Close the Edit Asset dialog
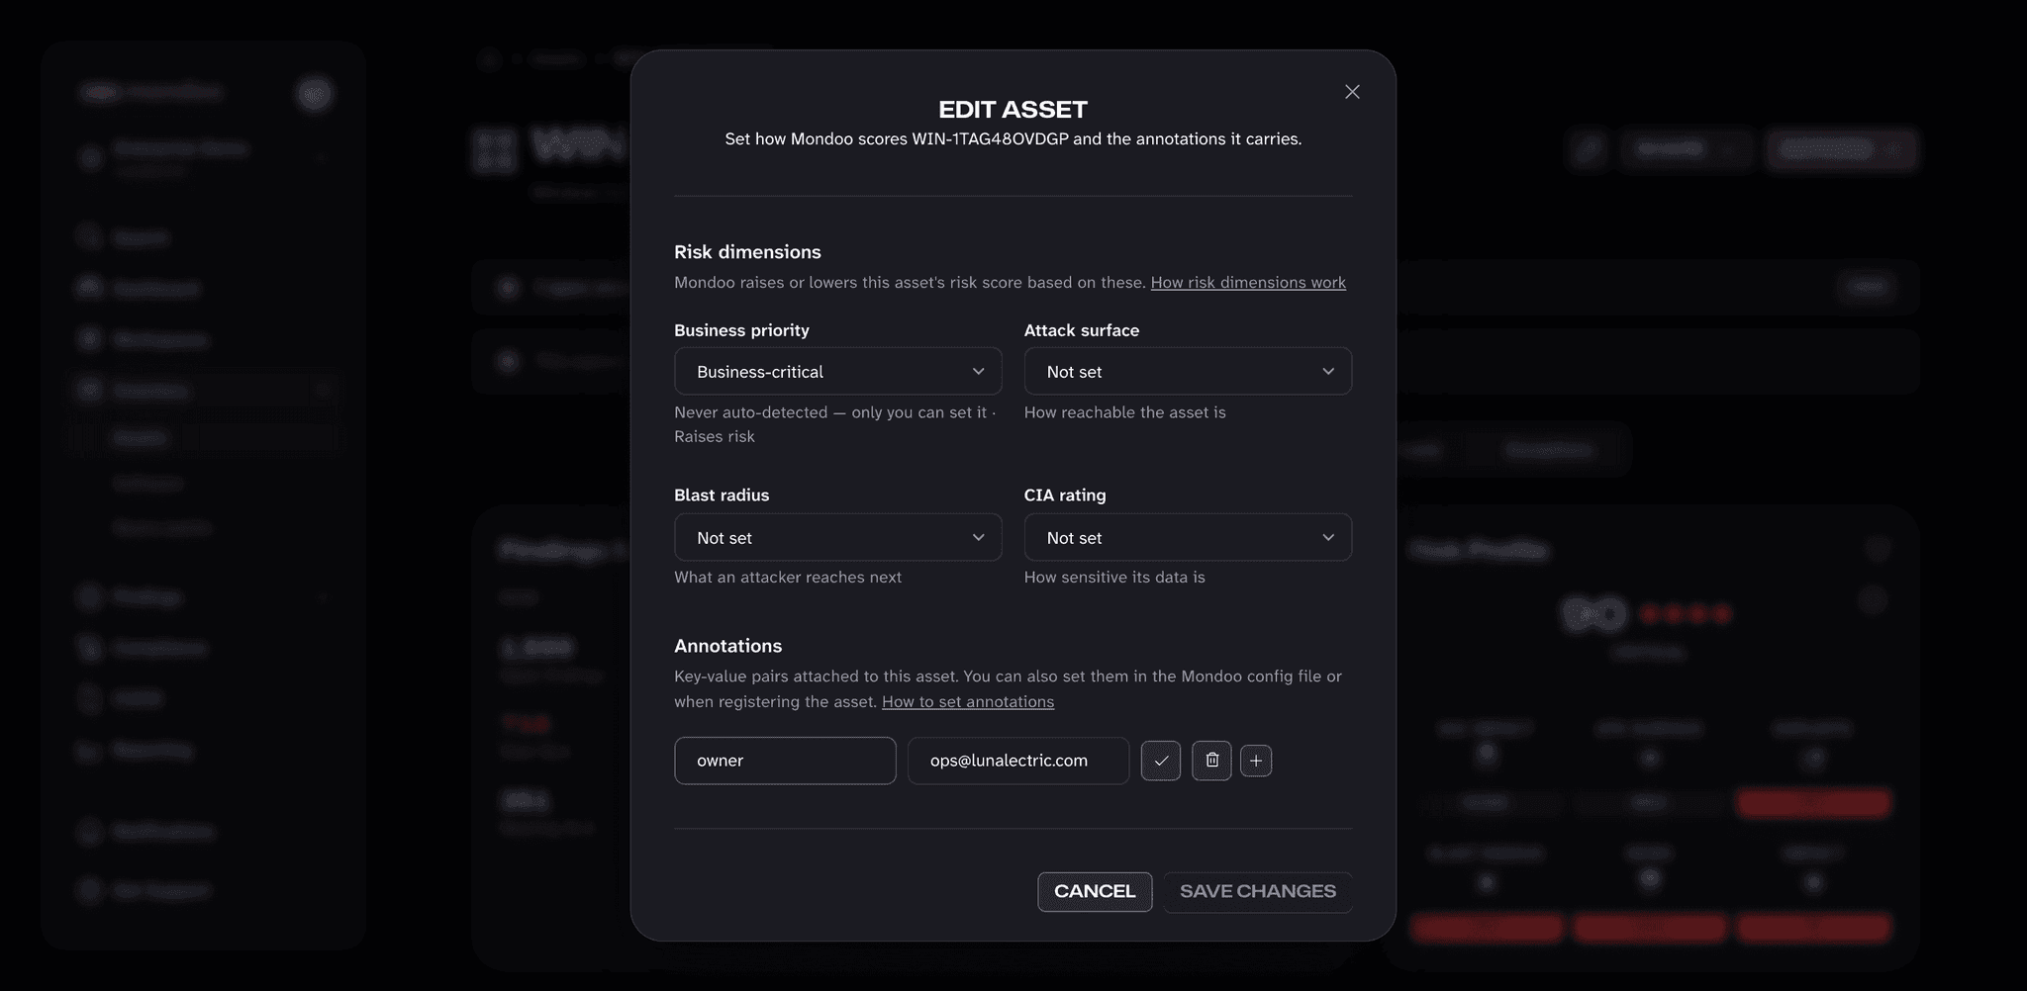 point(1352,92)
